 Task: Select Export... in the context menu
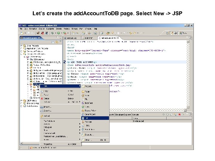click(x=60, y=111)
